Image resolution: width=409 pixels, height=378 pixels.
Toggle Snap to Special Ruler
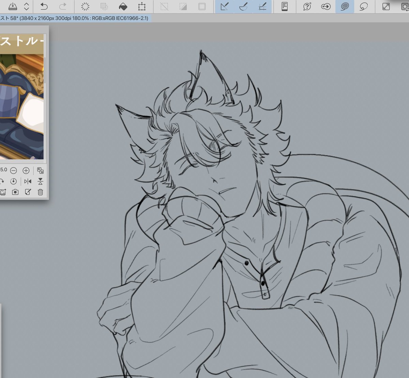(x=243, y=6)
